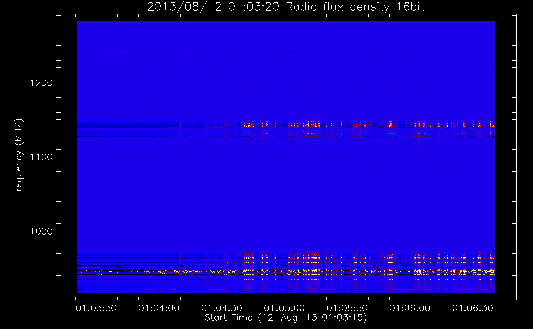
Task: Click the 'Start Time (12-Aug-13 01:03:15)' label
Action: [x=286, y=318]
